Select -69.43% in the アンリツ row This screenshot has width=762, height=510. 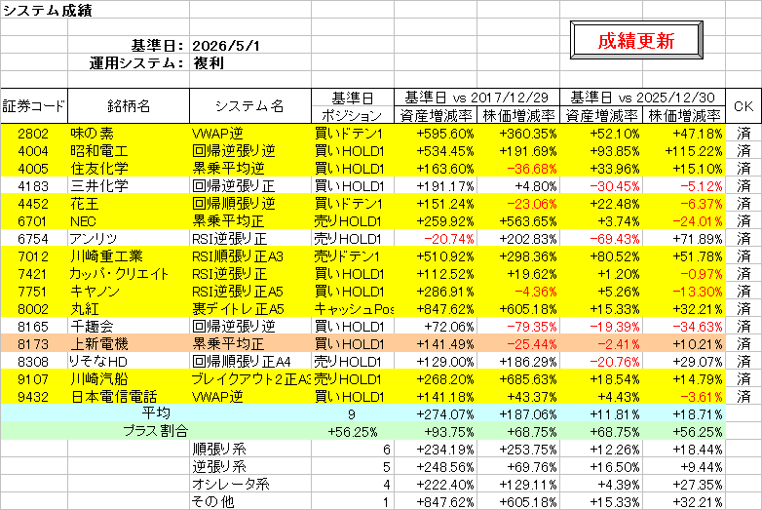[614, 239]
